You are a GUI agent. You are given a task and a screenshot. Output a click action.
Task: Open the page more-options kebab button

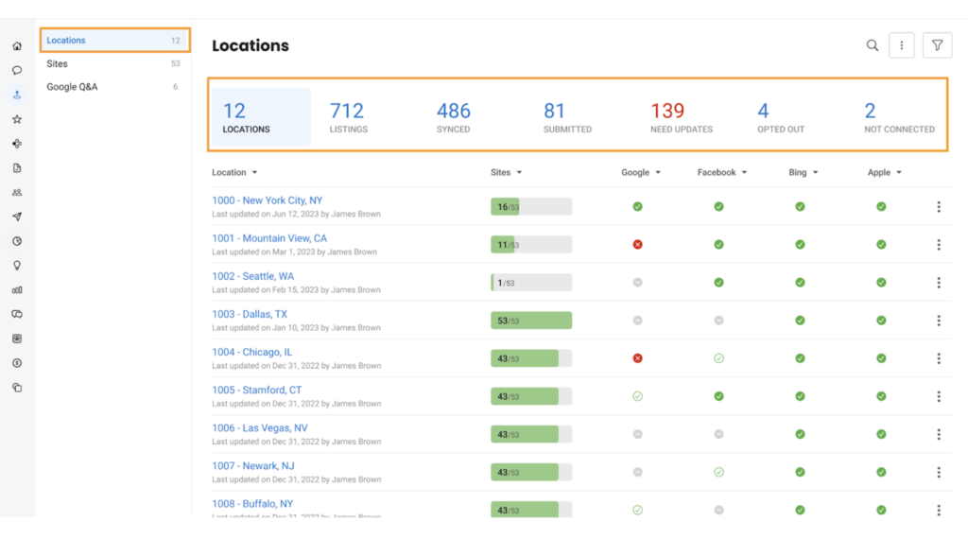pyautogui.click(x=901, y=45)
